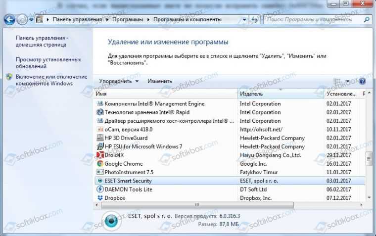The height and width of the screenshot is (236, 376).
Task: Click the Intel Rapid storage technology icon
Action: point(100,112)
